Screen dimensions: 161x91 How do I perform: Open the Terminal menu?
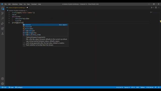coord(34,4)
